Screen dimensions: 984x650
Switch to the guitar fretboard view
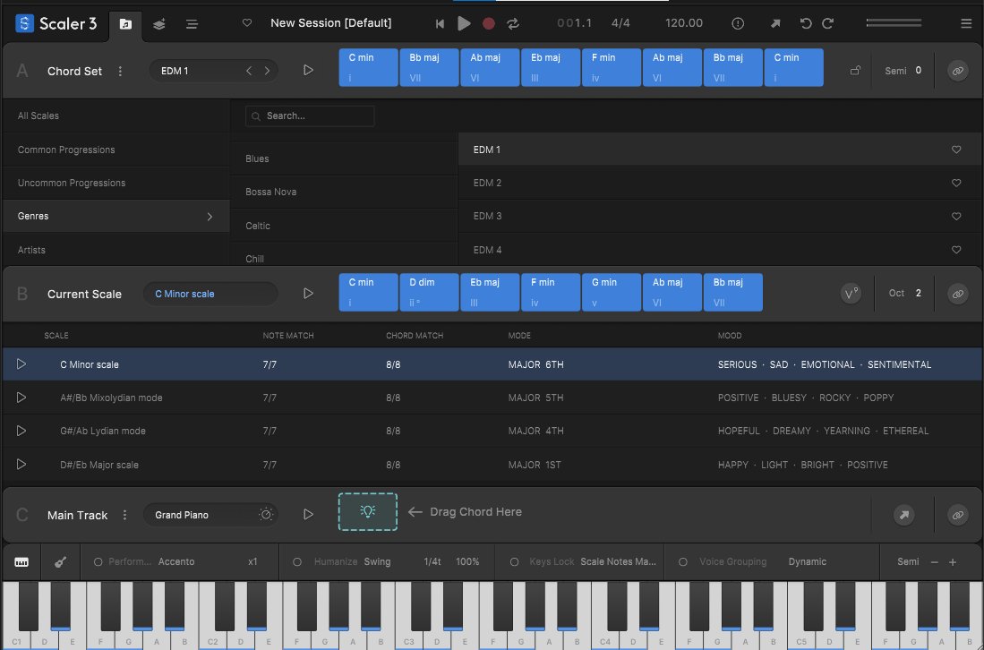(x=60, y=562)
